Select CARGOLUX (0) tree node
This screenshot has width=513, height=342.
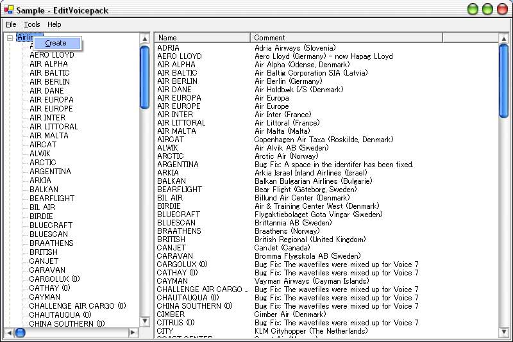click(55, 279)
